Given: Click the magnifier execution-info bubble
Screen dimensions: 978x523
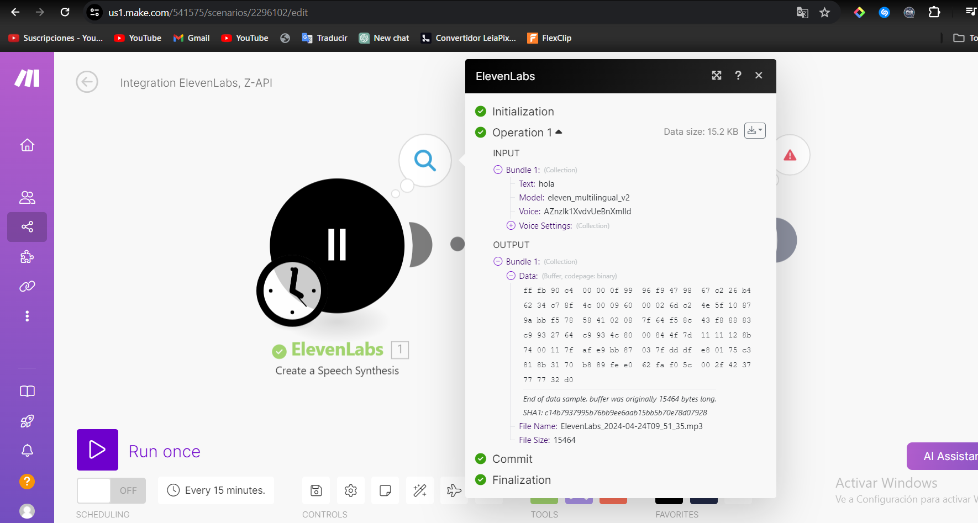Looking at the screenshot, I should point(425,161).
